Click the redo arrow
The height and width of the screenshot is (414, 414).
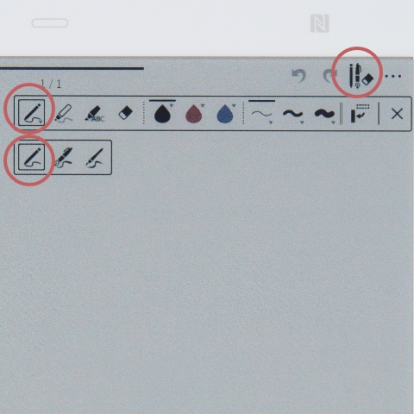tap(329, 76)
